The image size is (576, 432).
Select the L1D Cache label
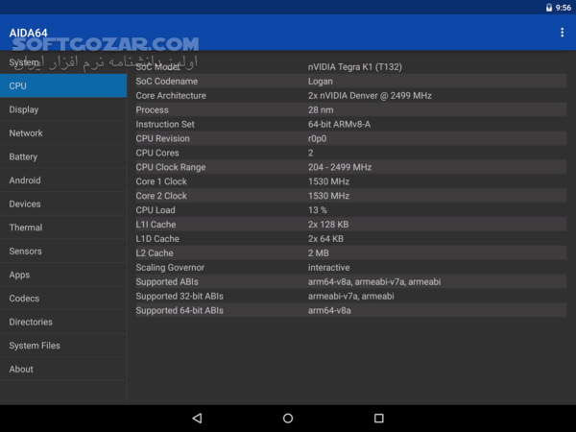point(157,239)
